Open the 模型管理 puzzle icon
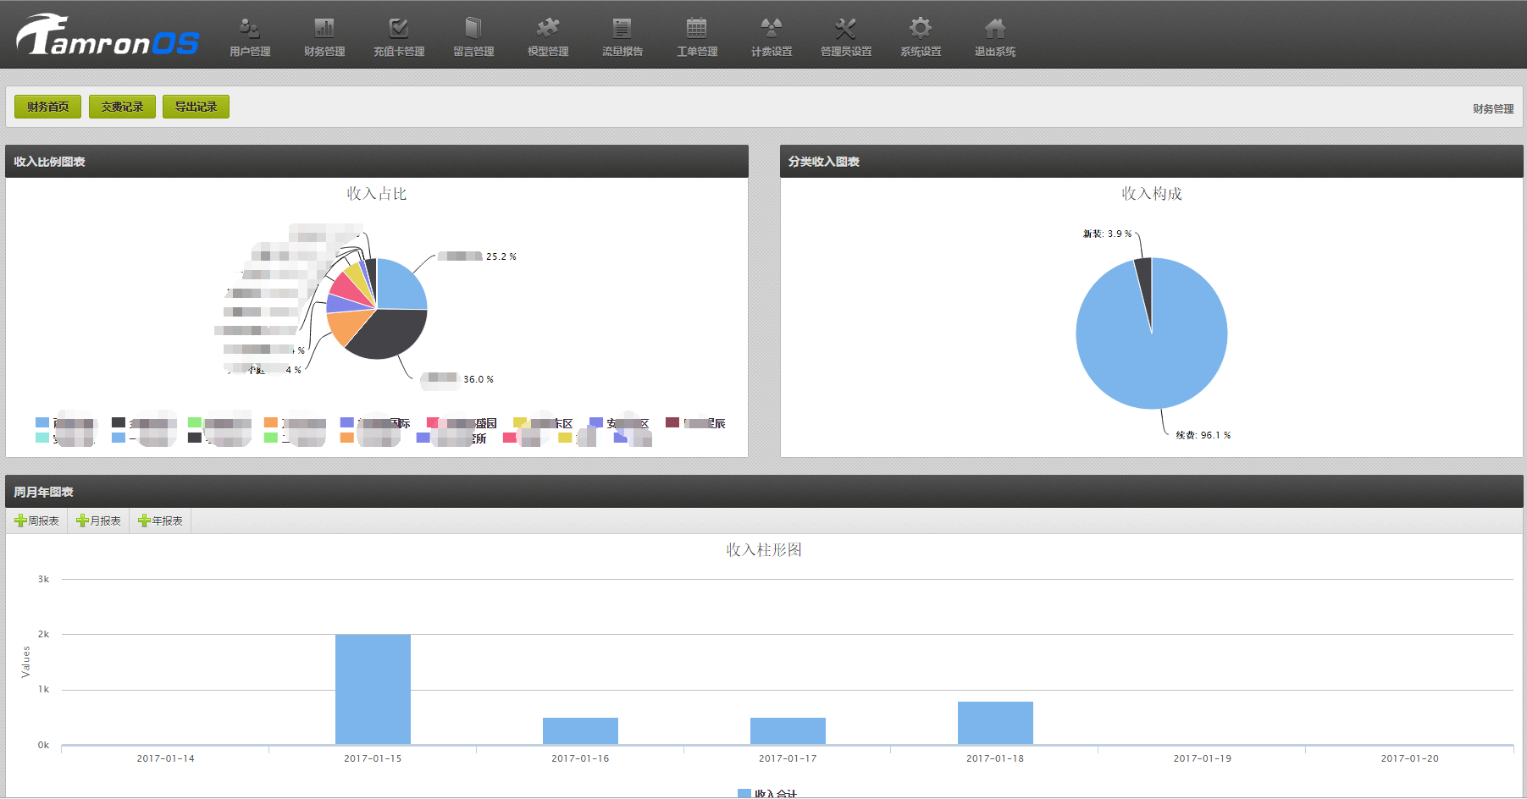Image resolution: width=1527 pixels, height=799 pixels. pyautogui.click(x=548, y=28)
